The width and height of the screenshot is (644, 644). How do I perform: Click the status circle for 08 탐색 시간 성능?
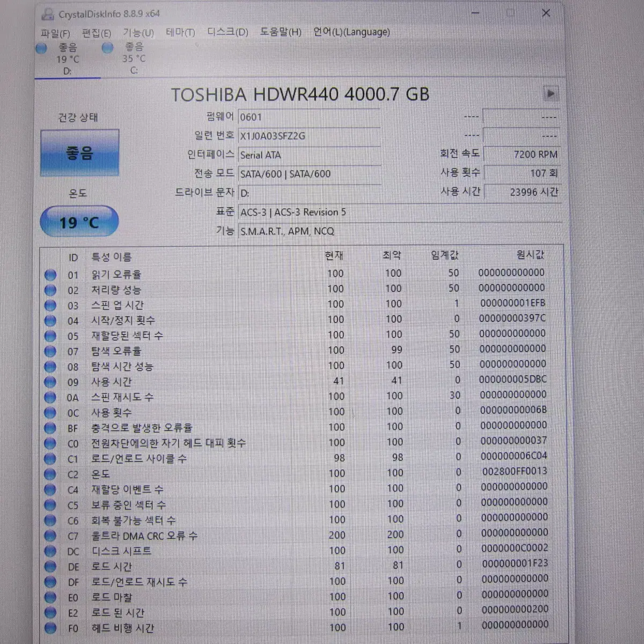click(50, 367)
